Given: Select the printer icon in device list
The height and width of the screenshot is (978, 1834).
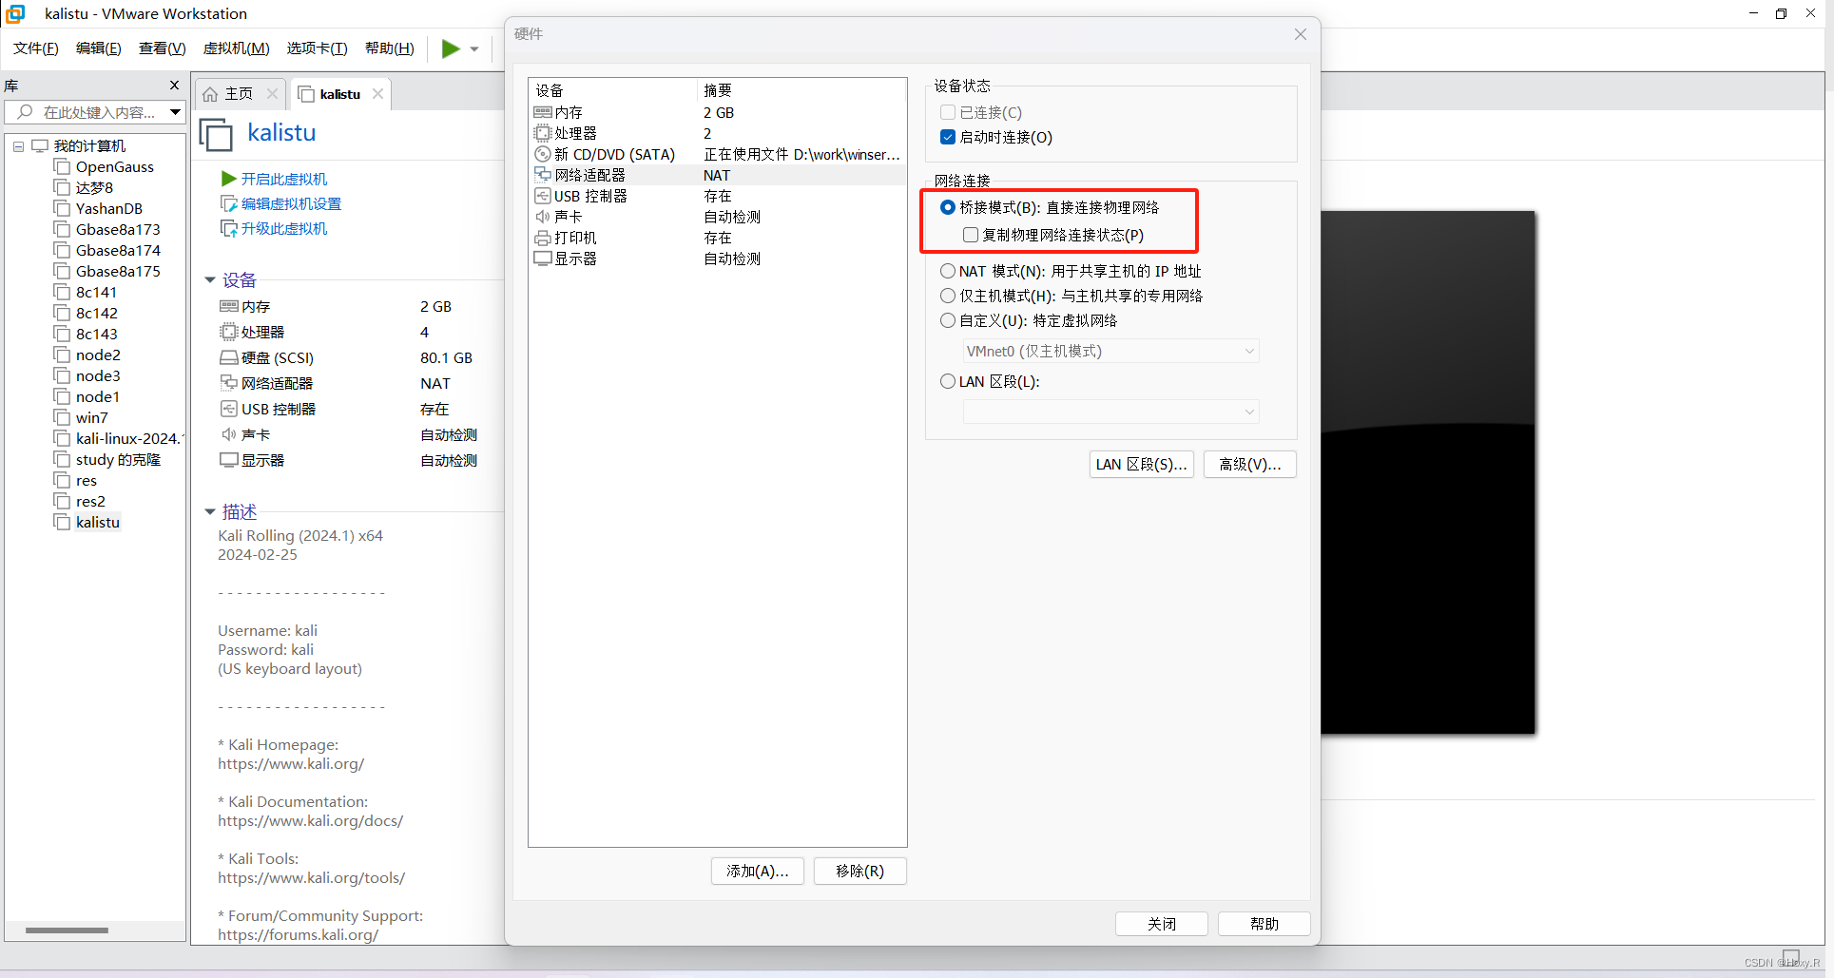Looking at the screenshot, I should click(x=543, y=238).
